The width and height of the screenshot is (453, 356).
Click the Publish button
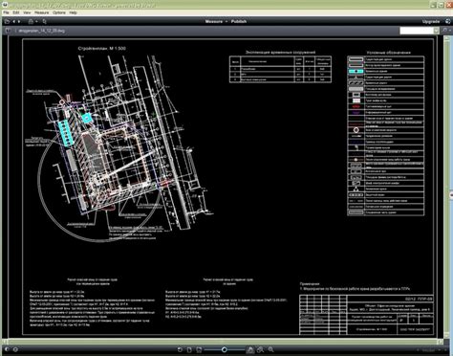click(239, 21)
